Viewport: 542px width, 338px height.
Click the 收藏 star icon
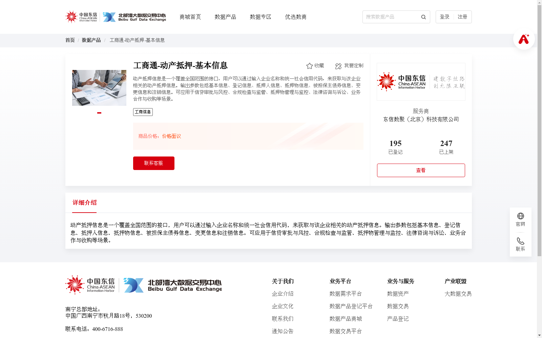coord(309,66)
